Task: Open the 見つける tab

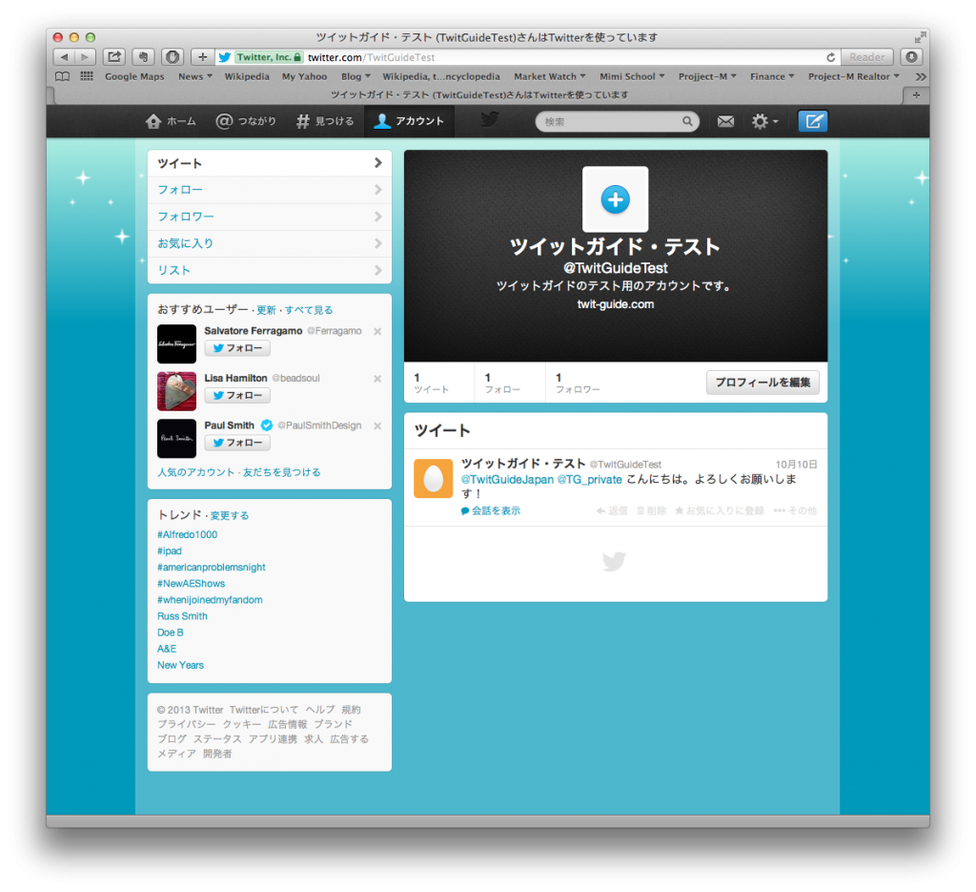Action: (324, 121)
